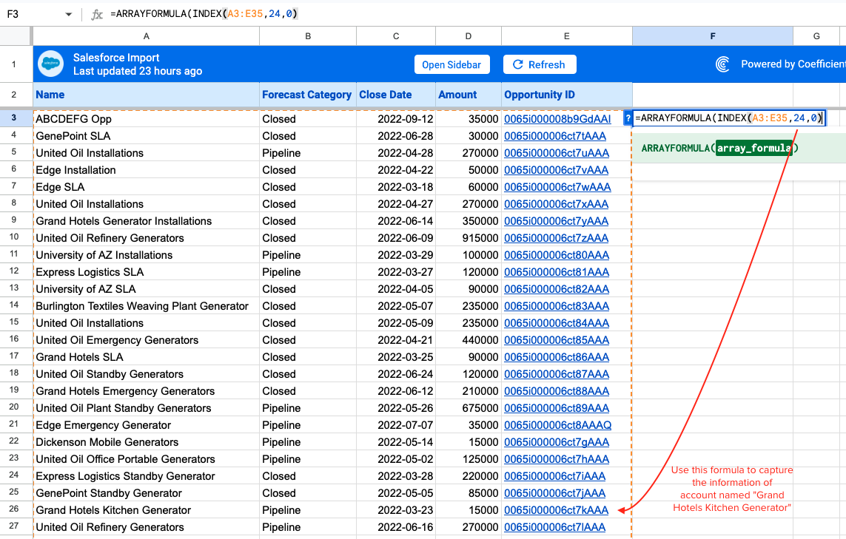Select the amount cell 915000
The image size is (846, 539).
pos(469,238)
